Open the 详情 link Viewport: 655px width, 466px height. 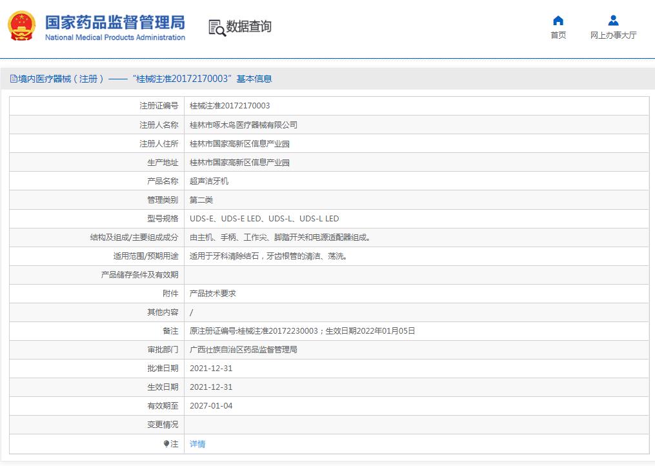pos(197,444)
